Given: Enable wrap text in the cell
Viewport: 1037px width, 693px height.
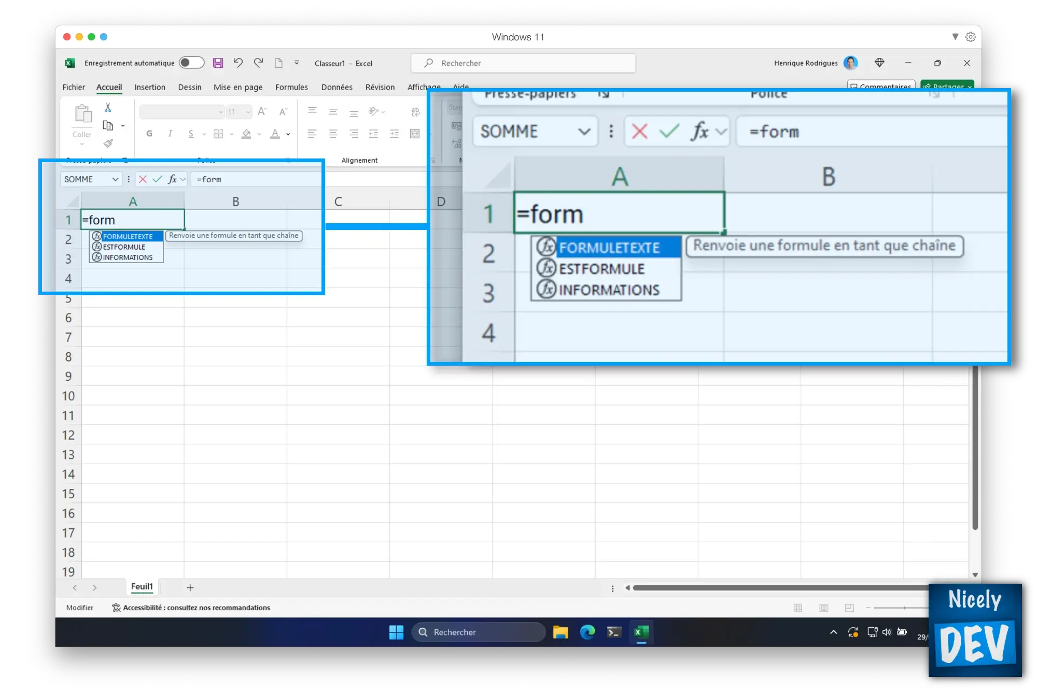Looking at the screenshot, I should [415, 111].
